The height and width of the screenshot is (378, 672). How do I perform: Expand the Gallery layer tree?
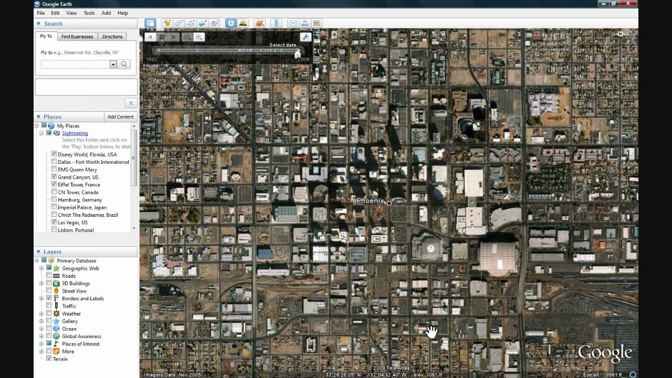pyautogui.click(x=41, y=321)
